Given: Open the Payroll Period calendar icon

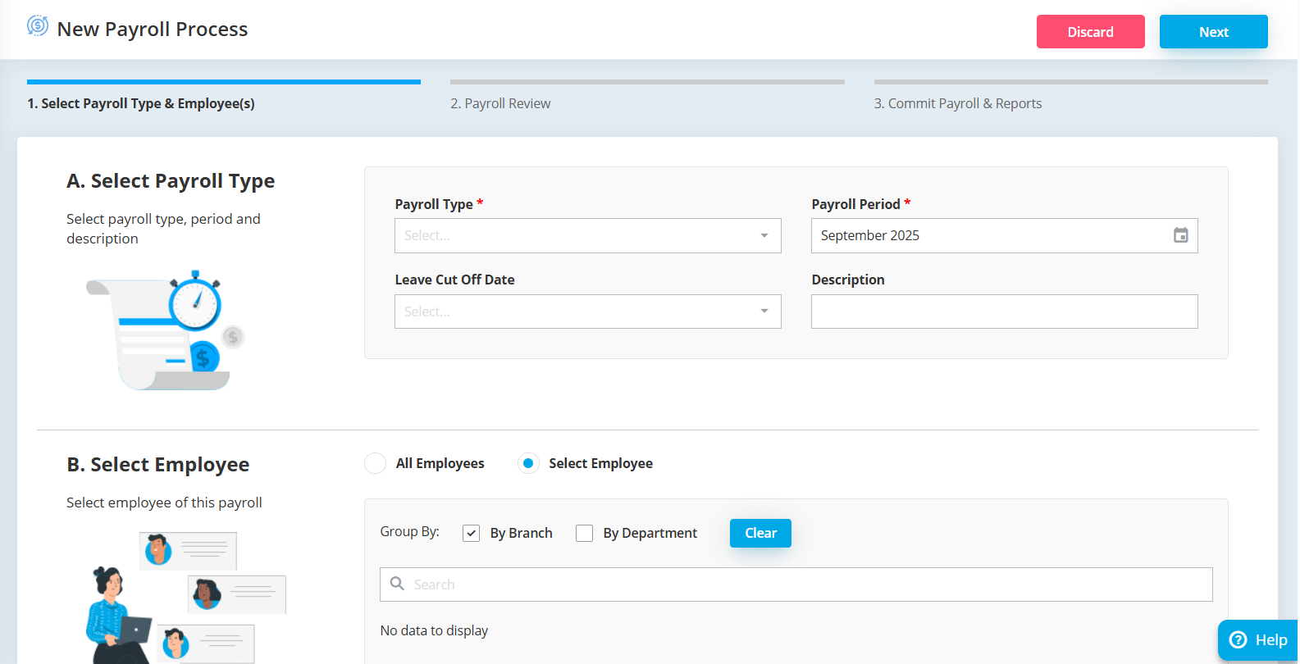Looking at the screenshot, I should click(x=1180, y=235).
